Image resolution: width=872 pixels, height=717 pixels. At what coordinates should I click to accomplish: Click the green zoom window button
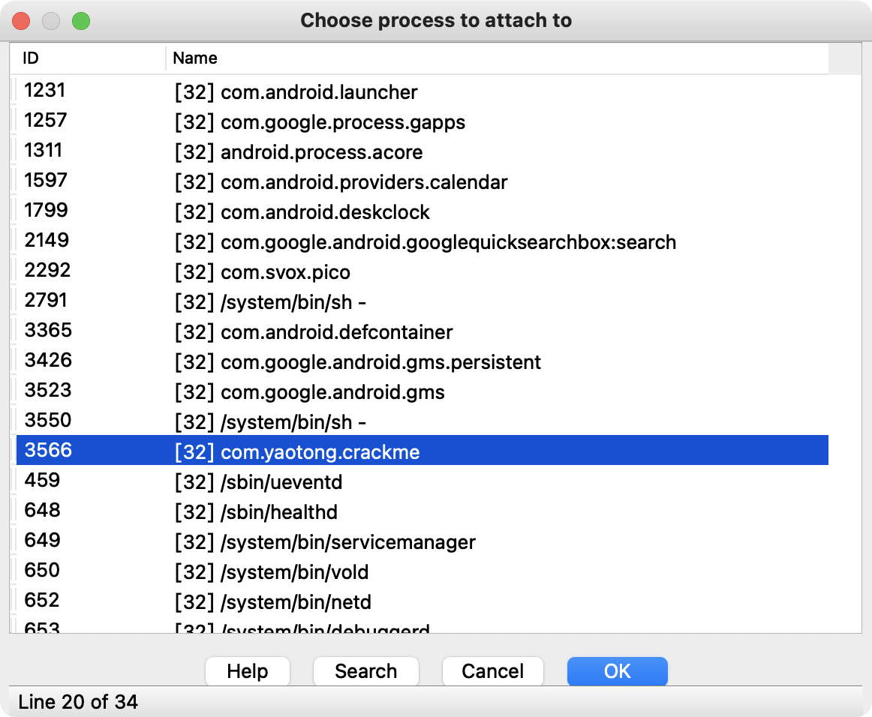point(81,20)
